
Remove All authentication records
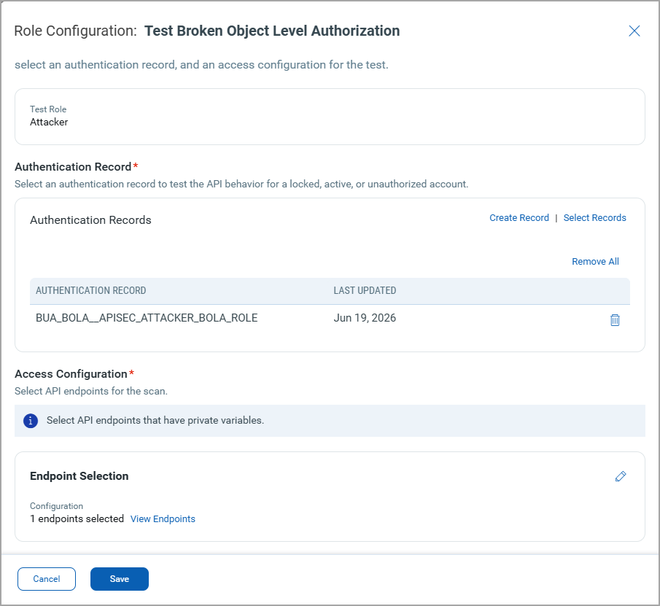tap(595, 262)
